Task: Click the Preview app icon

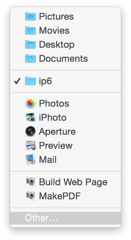Action: (x=30, y=145)
